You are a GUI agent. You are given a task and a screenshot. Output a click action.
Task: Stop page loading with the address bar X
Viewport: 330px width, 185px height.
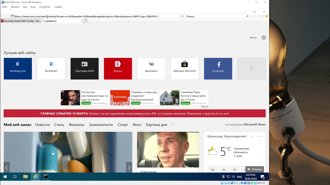(183, 16)
